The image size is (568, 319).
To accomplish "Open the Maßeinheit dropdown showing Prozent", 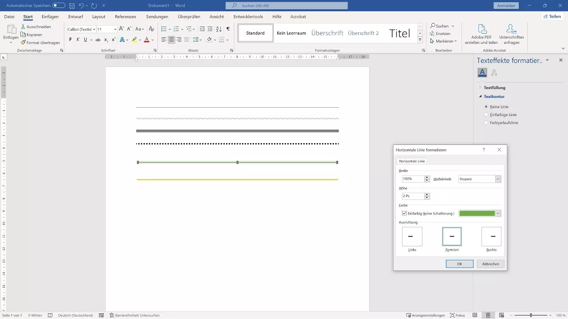I will click(x=497, y=179).
